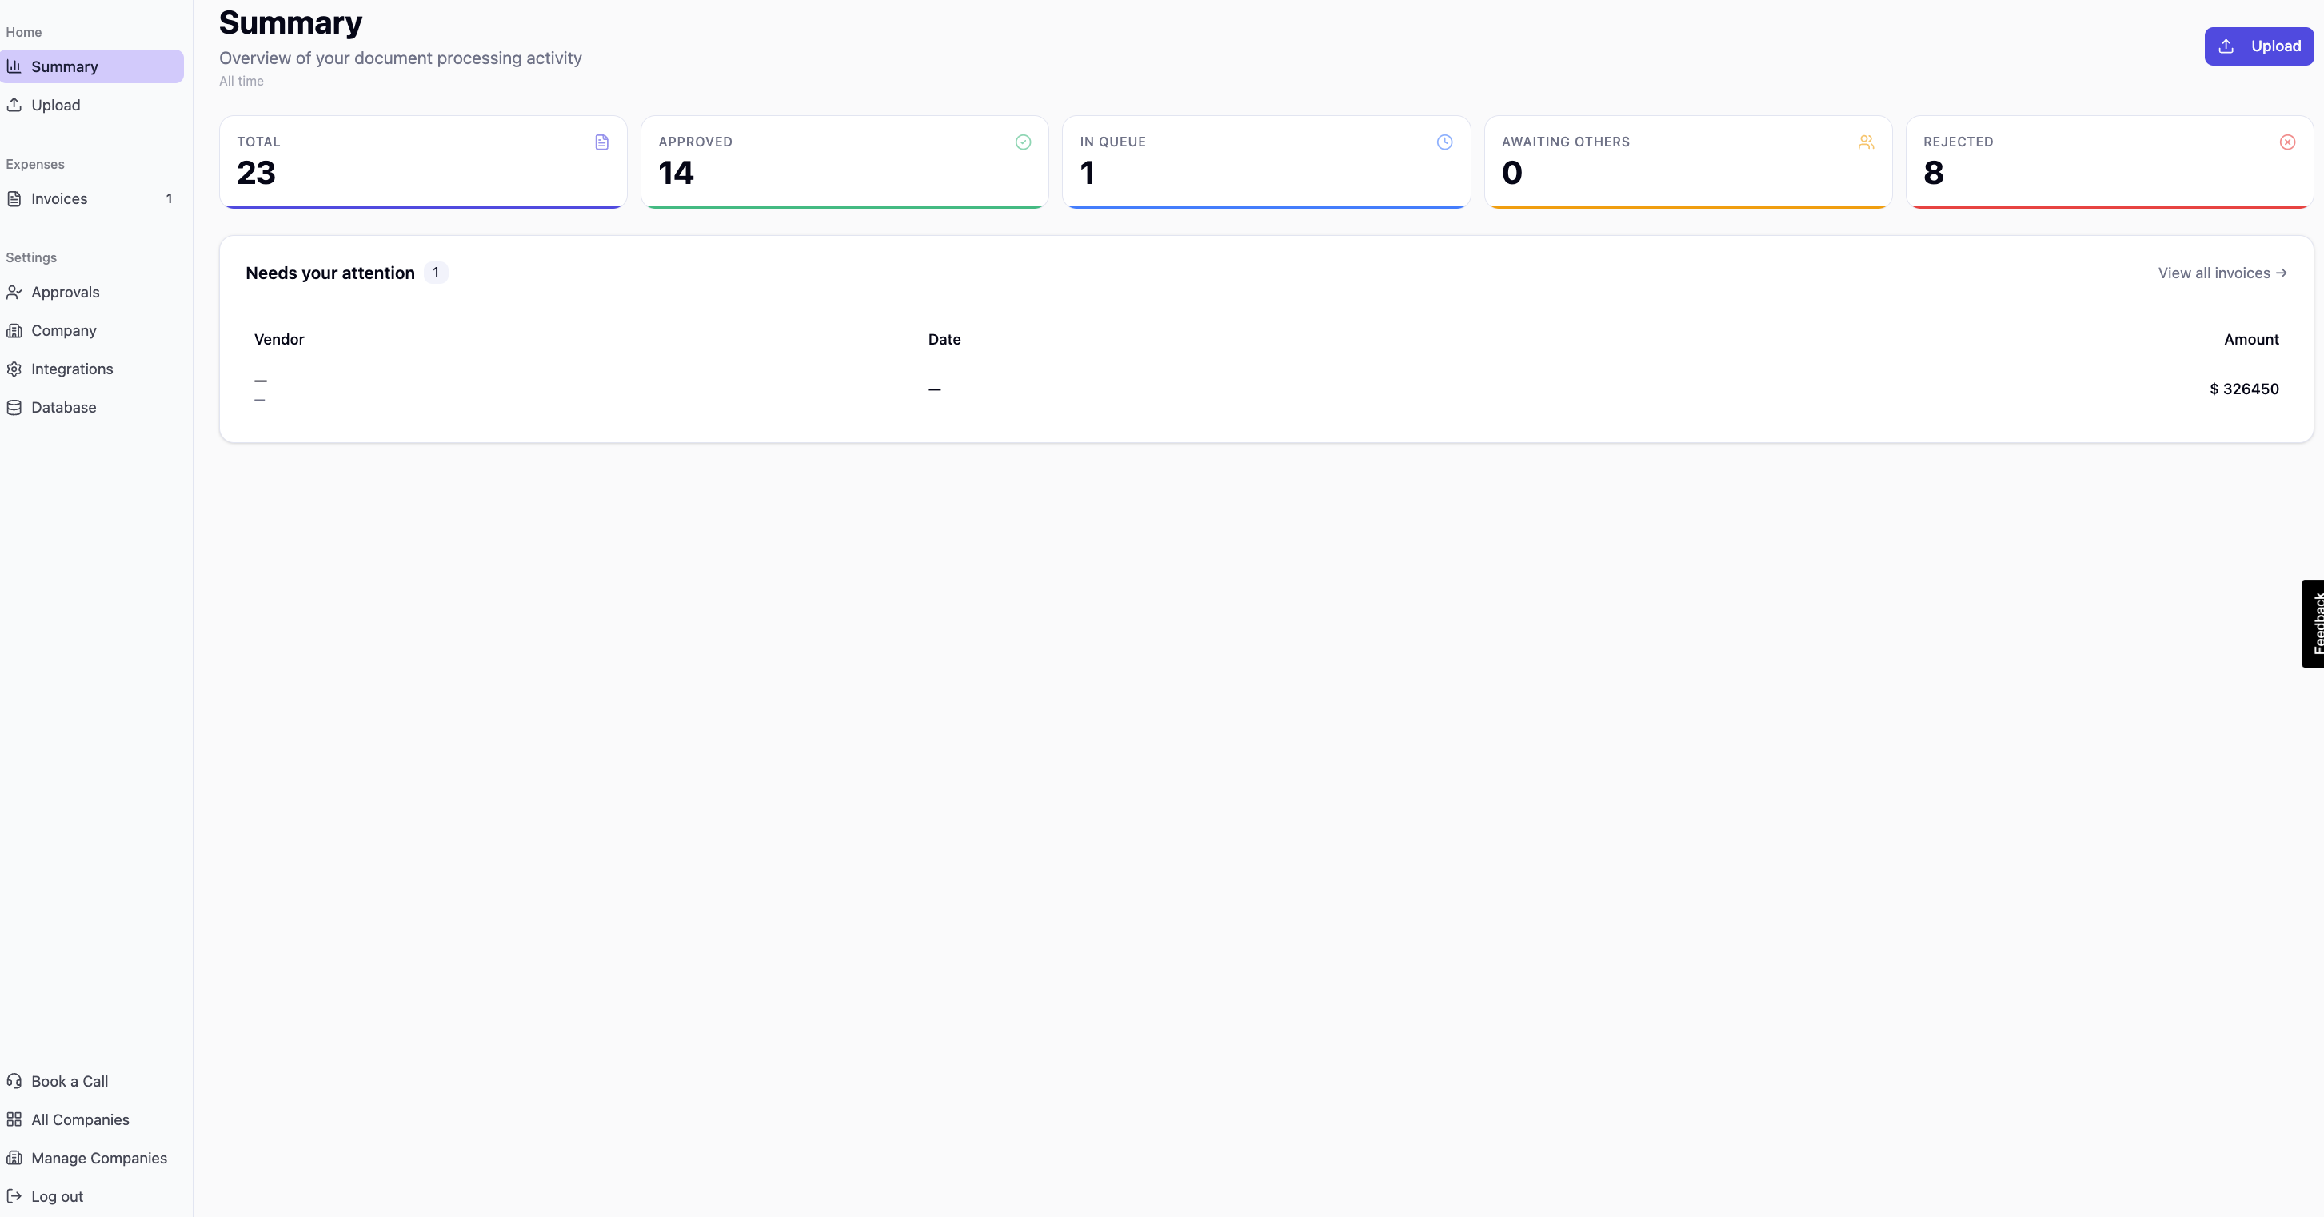Open the Total 23 card

pyautogui.click(x=423, y=162)
